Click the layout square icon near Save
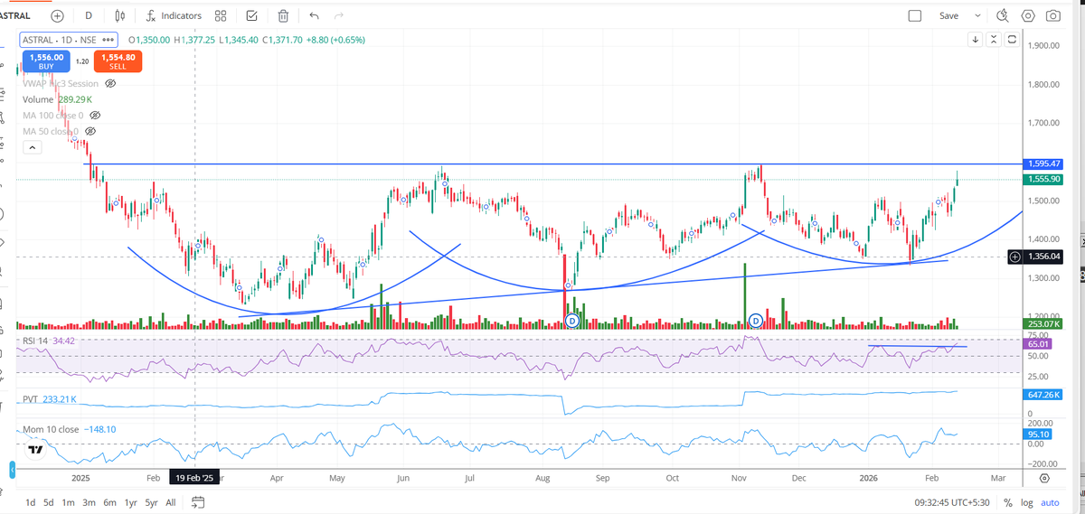Viewport: 1085px width, 514px height. (x=914, y=15)
